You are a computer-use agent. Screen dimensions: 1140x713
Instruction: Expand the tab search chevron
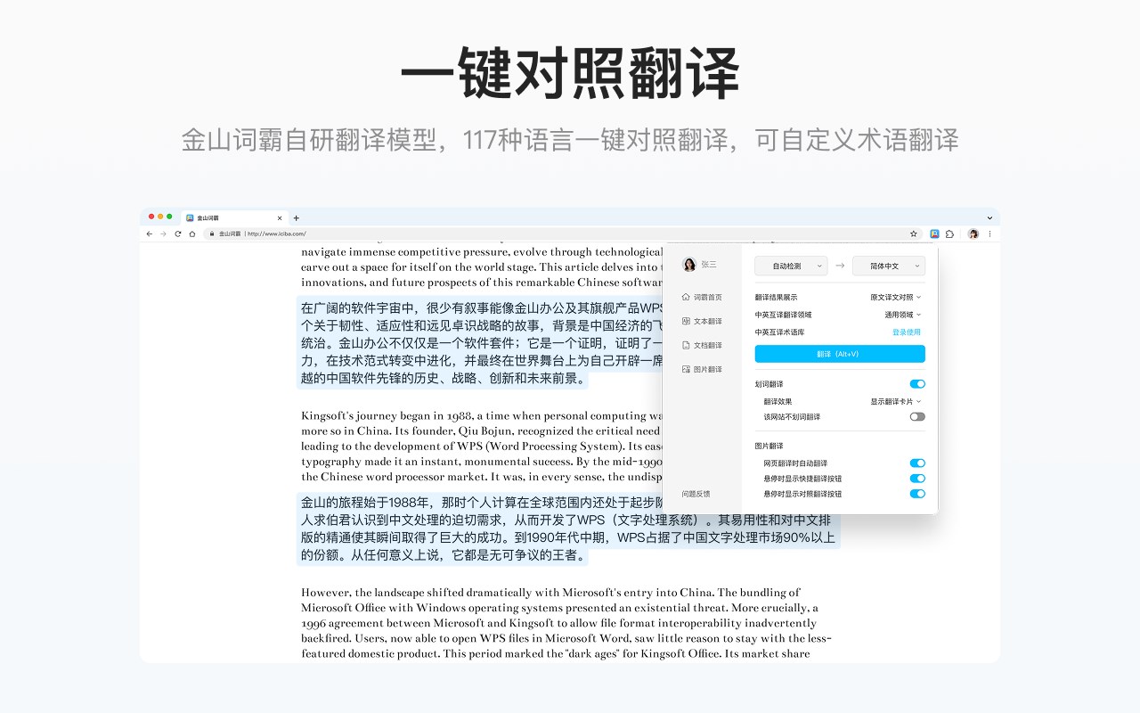pyautogui.click(x=989, y=217)
